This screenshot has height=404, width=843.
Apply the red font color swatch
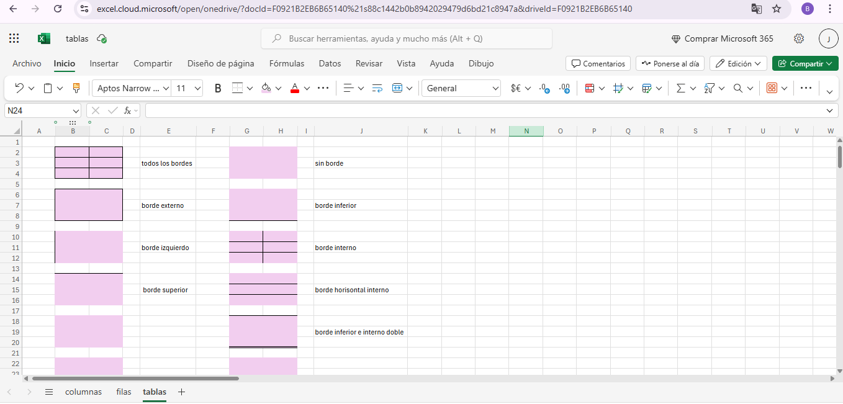(x=295, y=88)
